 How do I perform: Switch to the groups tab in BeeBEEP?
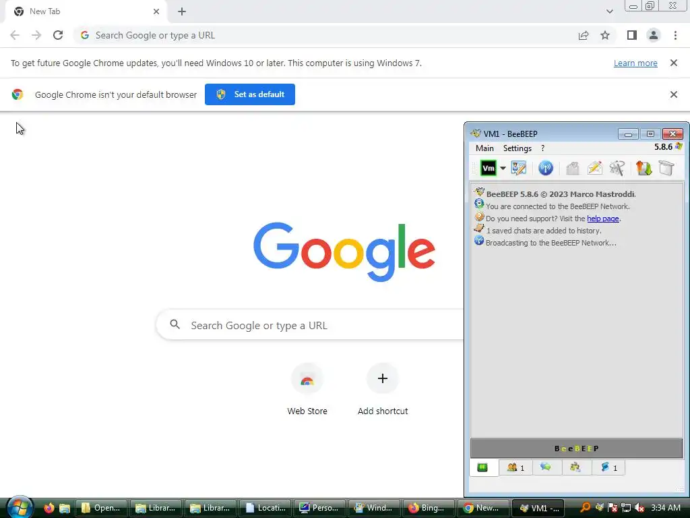pyautogui.click(x=575, y=467)
